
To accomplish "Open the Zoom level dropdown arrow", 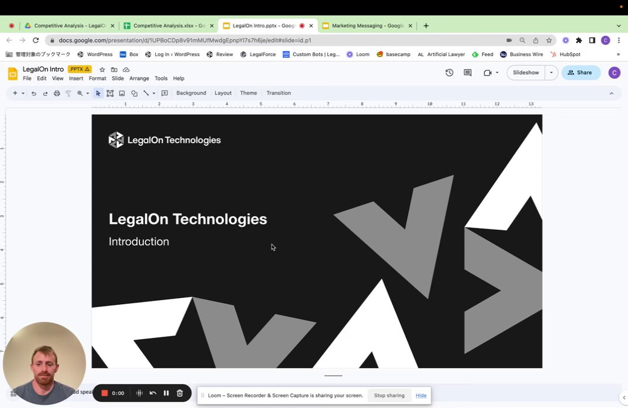I will (x=88, y=93).
